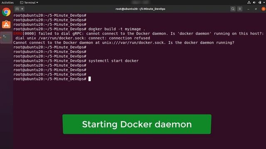This screenshot has height=149, width=266.
Task: Open the terminal search tool
Action: pos(233,9)
